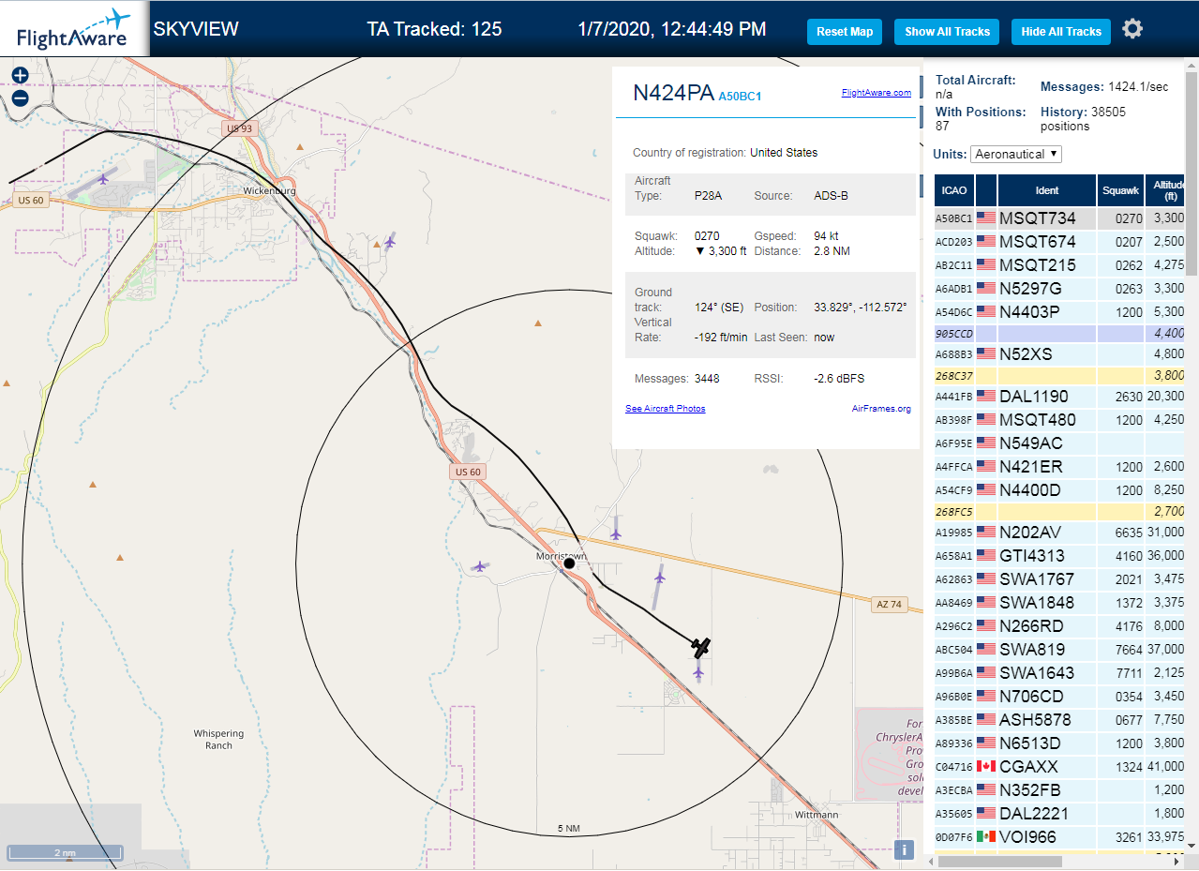Open See Aircraft Photos link
Image resolution: width=1199 pixels, height=871 pixels.
coord(666,409)
